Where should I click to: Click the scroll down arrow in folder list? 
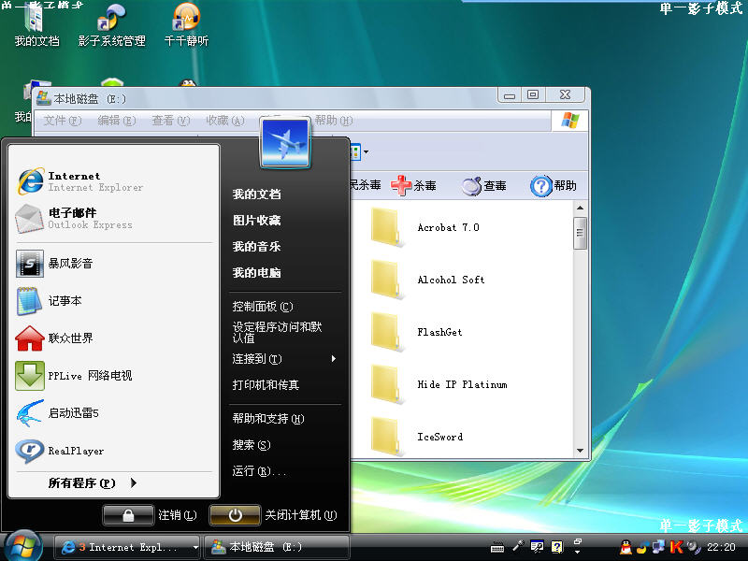coord(580,451)
